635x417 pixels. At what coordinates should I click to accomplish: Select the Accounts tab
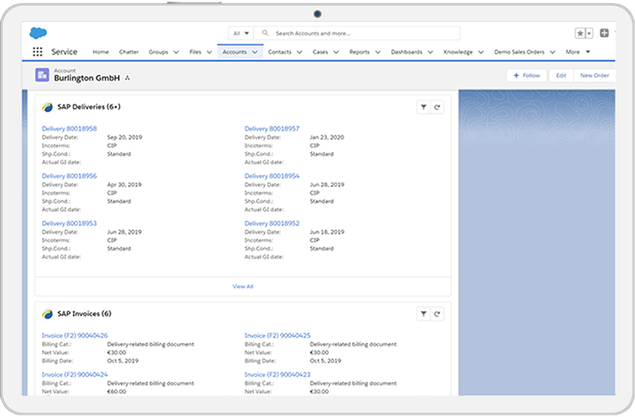click(234, 52)
